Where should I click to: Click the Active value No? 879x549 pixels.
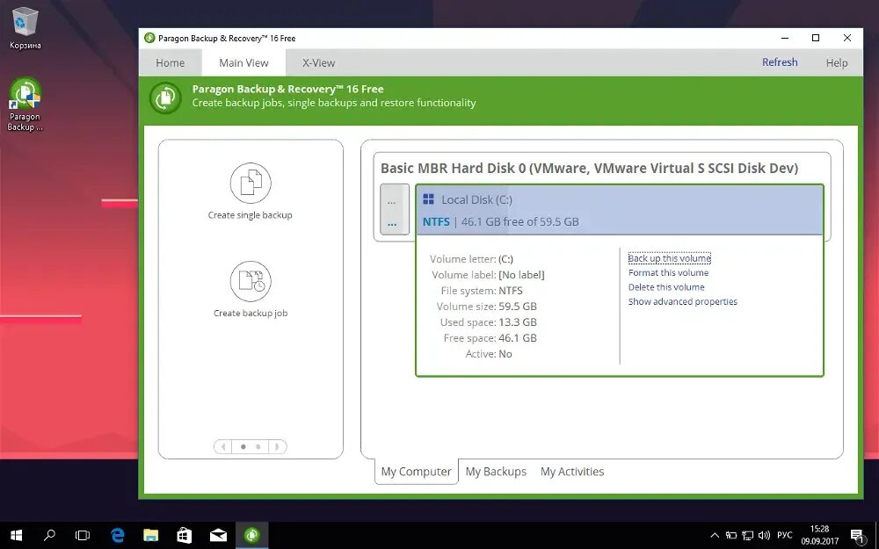(505, 354)
